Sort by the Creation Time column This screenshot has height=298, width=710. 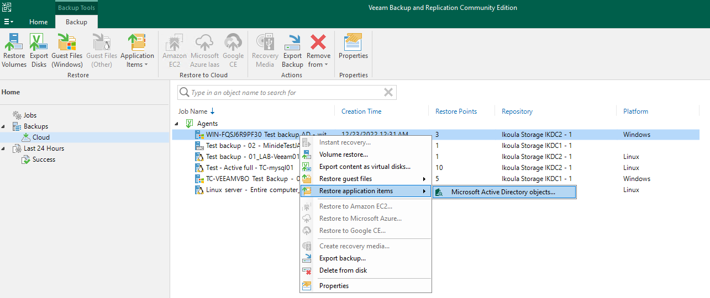(x=361, y=111)
